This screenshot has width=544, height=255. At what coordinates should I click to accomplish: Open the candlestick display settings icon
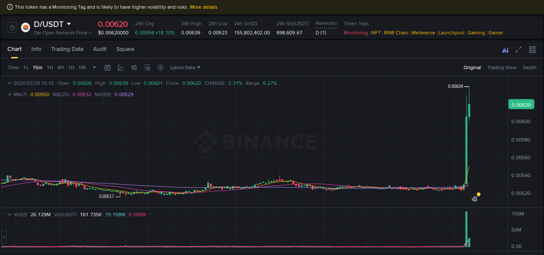point(134,67)
